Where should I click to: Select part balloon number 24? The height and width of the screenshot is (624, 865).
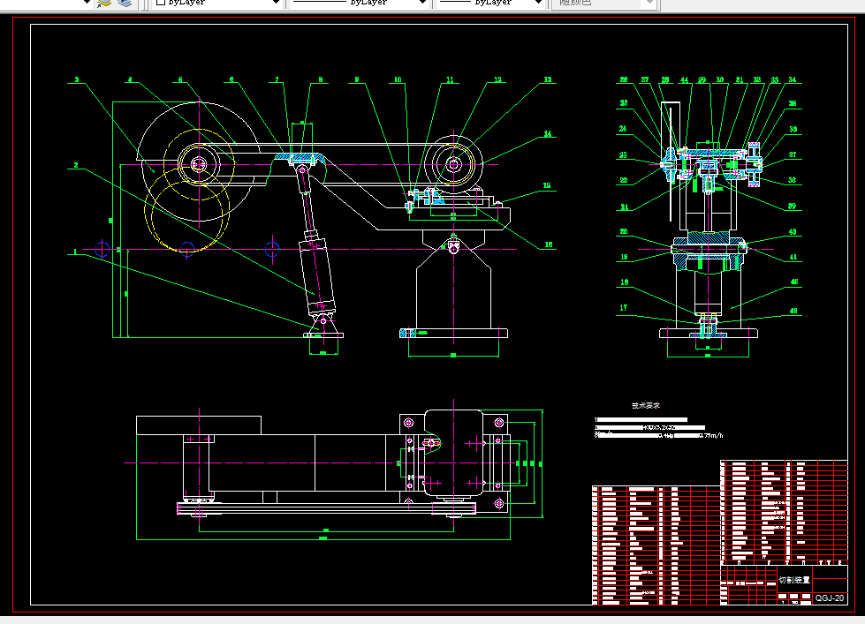tap(622, 129)
